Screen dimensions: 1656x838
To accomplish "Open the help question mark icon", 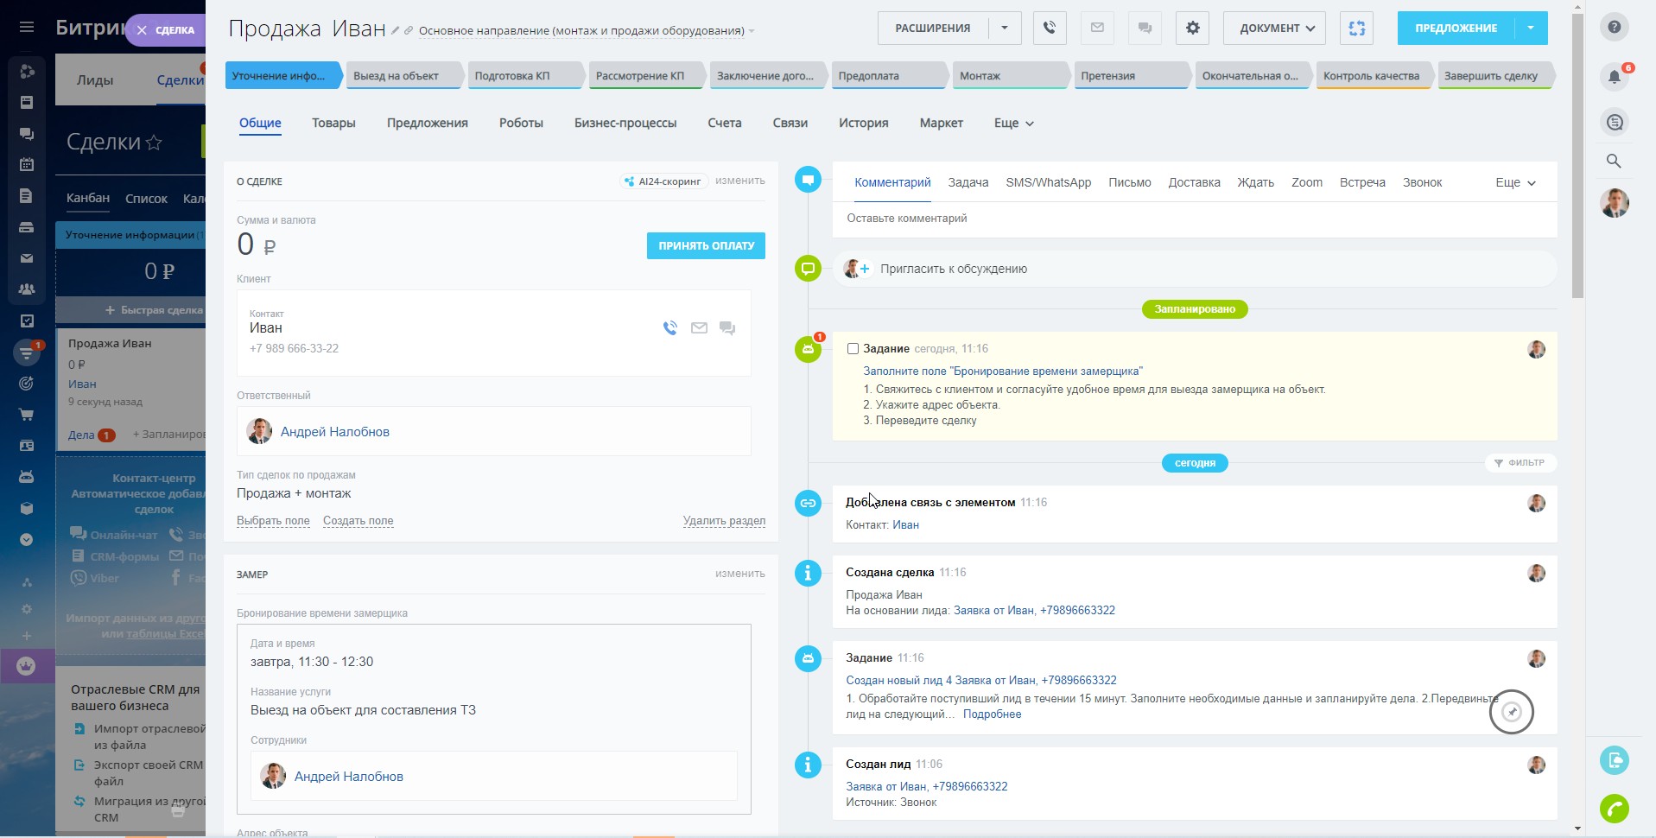I will (x=1614, y=27).
